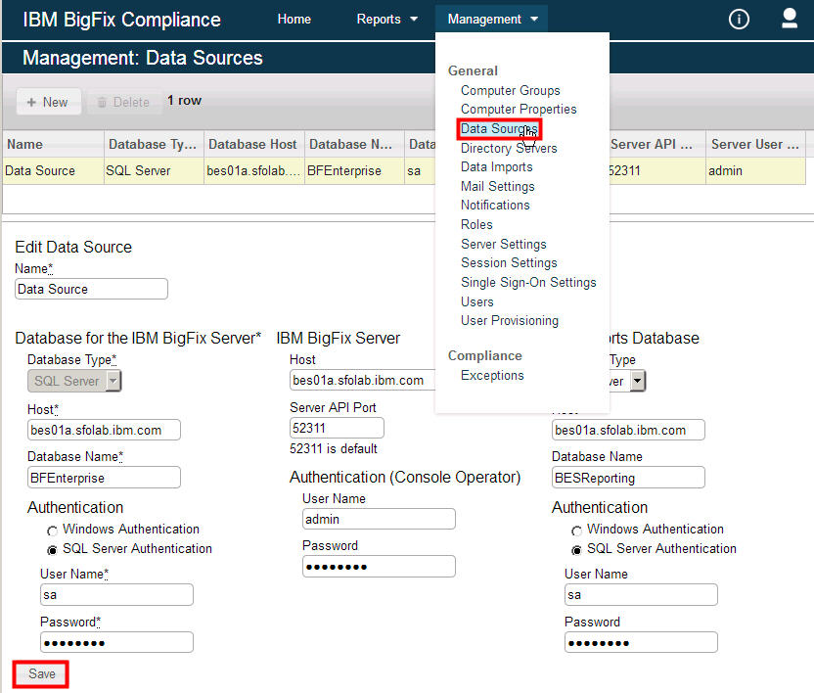Select Windows Authentication for BigFix database
The height and width of the screenshot is (693, 814).
click(x=52, y=531)
